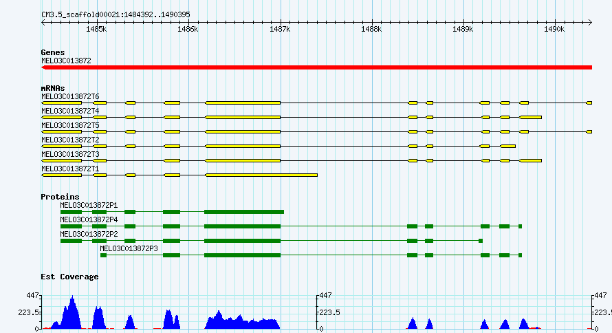The width and height of the screenshot is (612, 333).
Task: Click the long yellow exon of MELO3C013872T4
Action: pyautogui.click(x=243, y=118)
